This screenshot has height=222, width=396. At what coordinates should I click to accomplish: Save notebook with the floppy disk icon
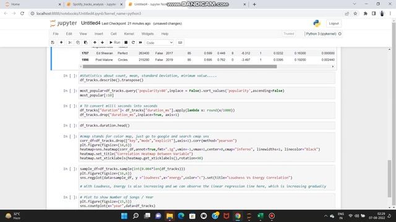coord(53,43)
